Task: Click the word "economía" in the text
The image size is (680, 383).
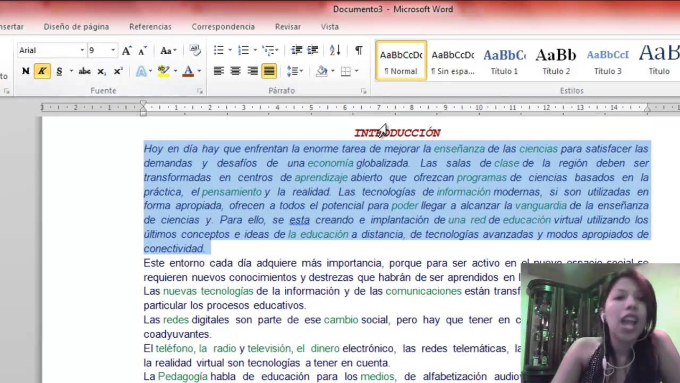Action: point(330,163)
